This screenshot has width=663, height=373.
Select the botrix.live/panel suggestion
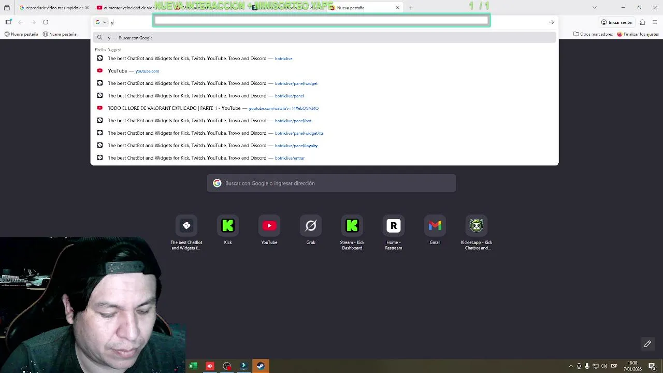pos(324,96)
